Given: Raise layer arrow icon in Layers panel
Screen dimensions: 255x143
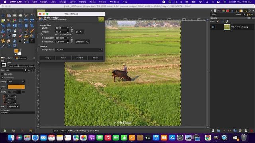Looking at the screenshot, I should [224, 131].
